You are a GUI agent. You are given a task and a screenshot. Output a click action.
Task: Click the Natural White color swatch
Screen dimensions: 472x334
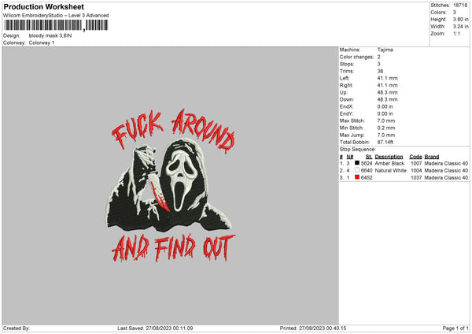[357, 170]
